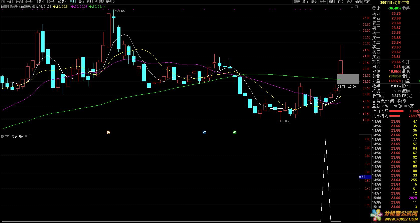
Task: Click the 18.91 low price label
Action: point(287,121)
